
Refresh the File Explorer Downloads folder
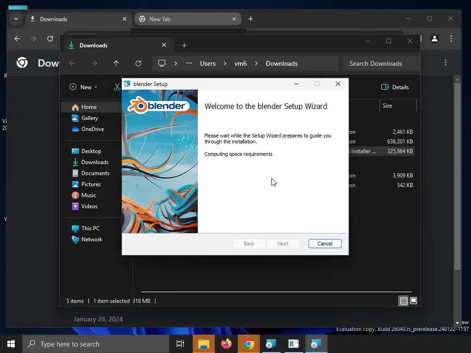point(138,63)
